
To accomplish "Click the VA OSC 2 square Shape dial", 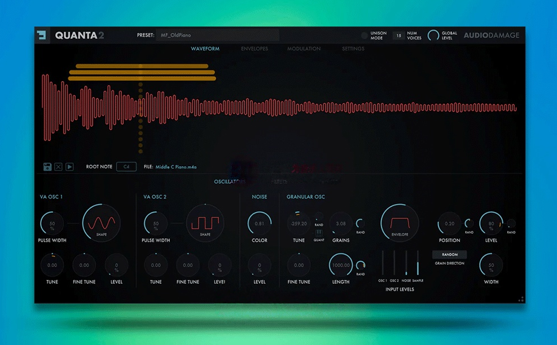I will pos(205,223).
